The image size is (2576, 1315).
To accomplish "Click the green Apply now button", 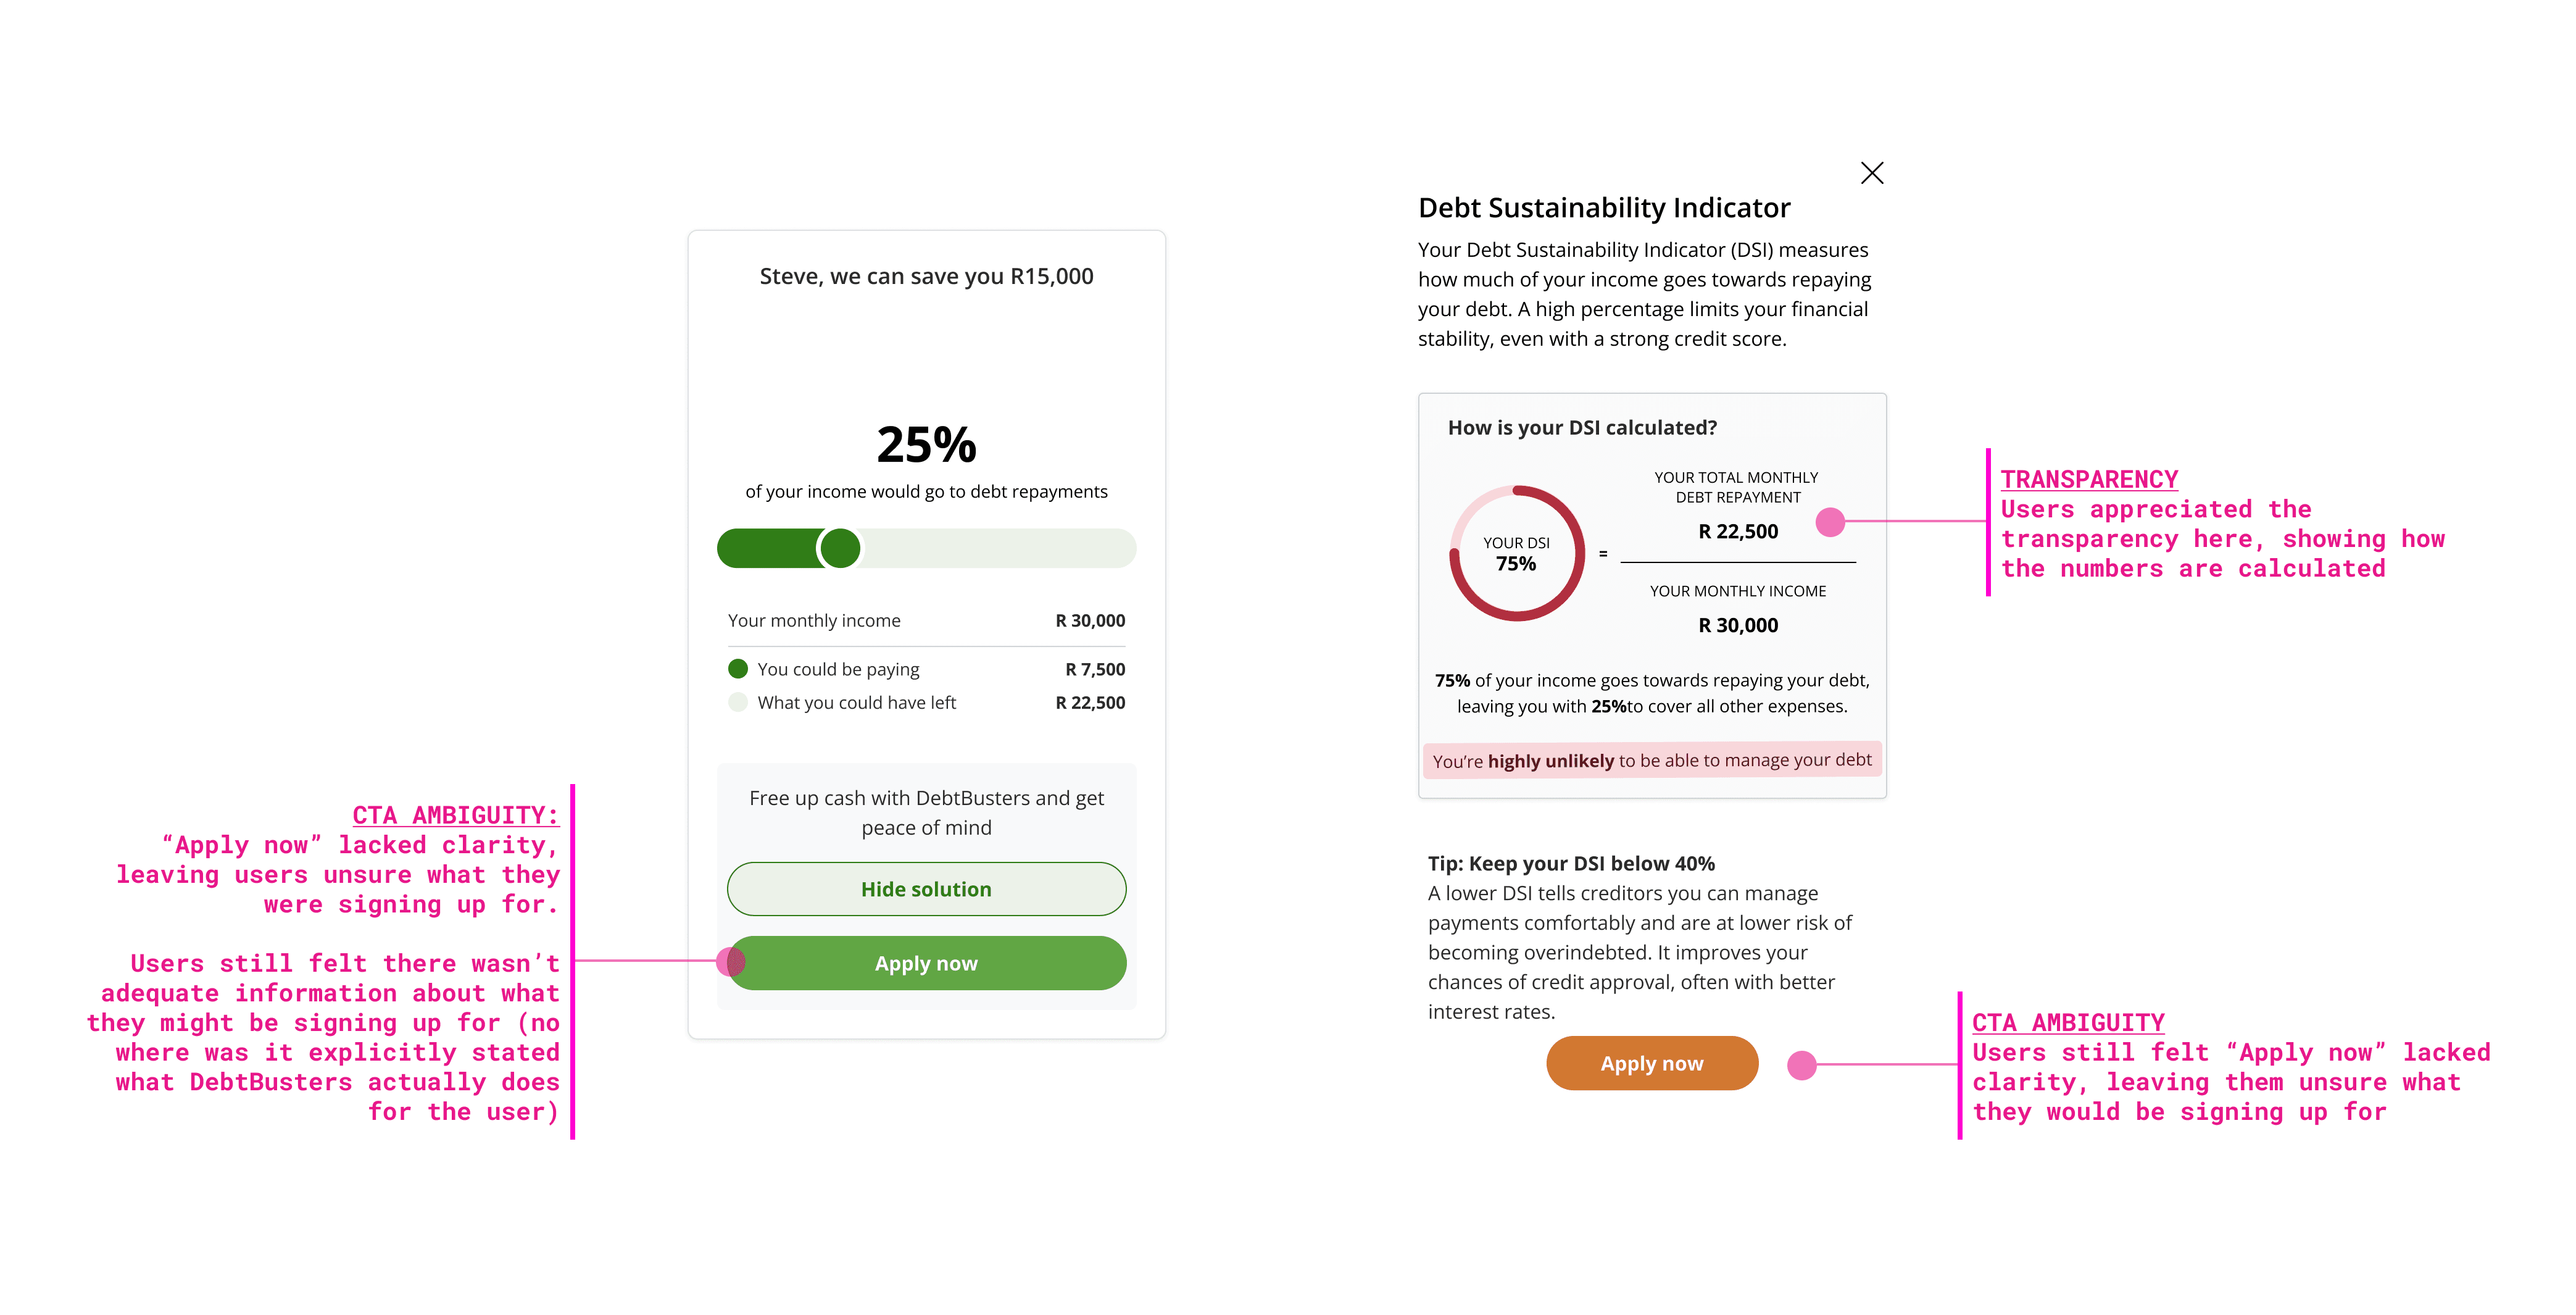I will [x=926, y=963].
